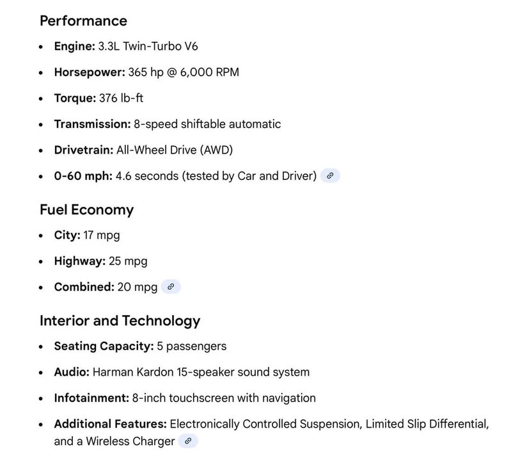Click the Fuel Economy section heading
Viewport: 518px width, 461px height.
click(86, 210)
